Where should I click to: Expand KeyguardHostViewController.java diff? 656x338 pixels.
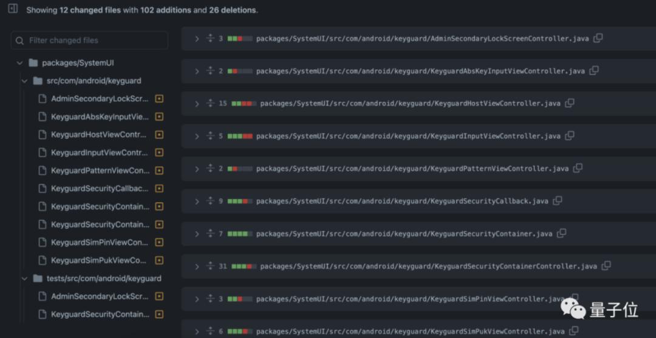pyautogui.click(x=197, y=104)
